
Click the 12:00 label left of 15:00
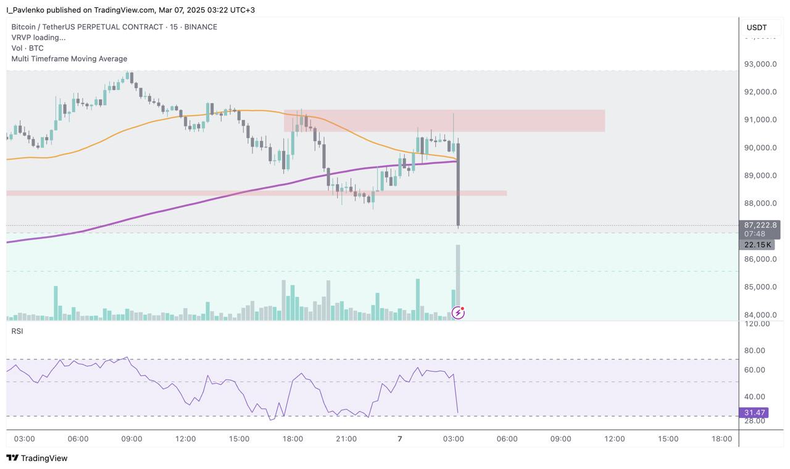click(x=185, y=439)
